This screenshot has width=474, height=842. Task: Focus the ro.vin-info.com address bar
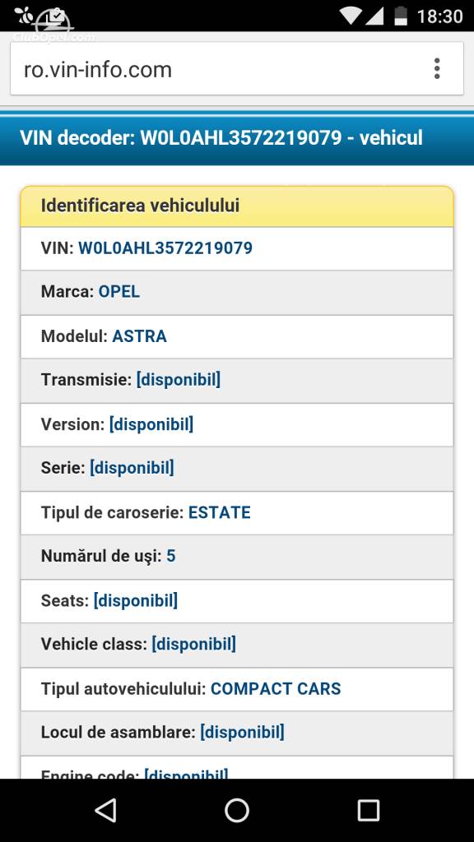236,69
